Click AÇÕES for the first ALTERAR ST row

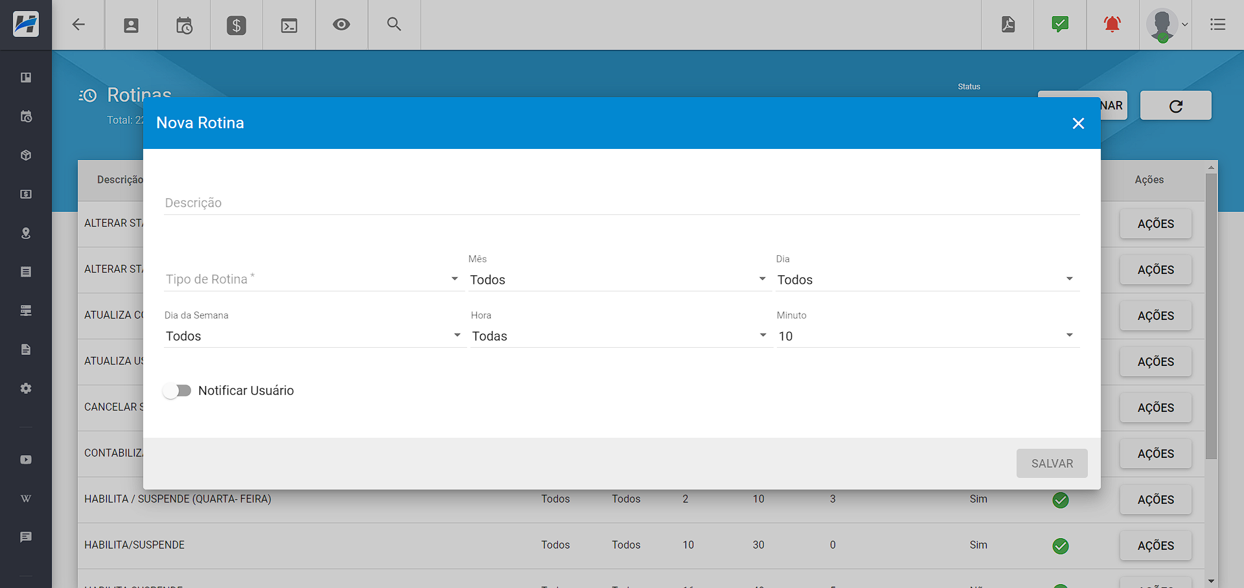1156,224
